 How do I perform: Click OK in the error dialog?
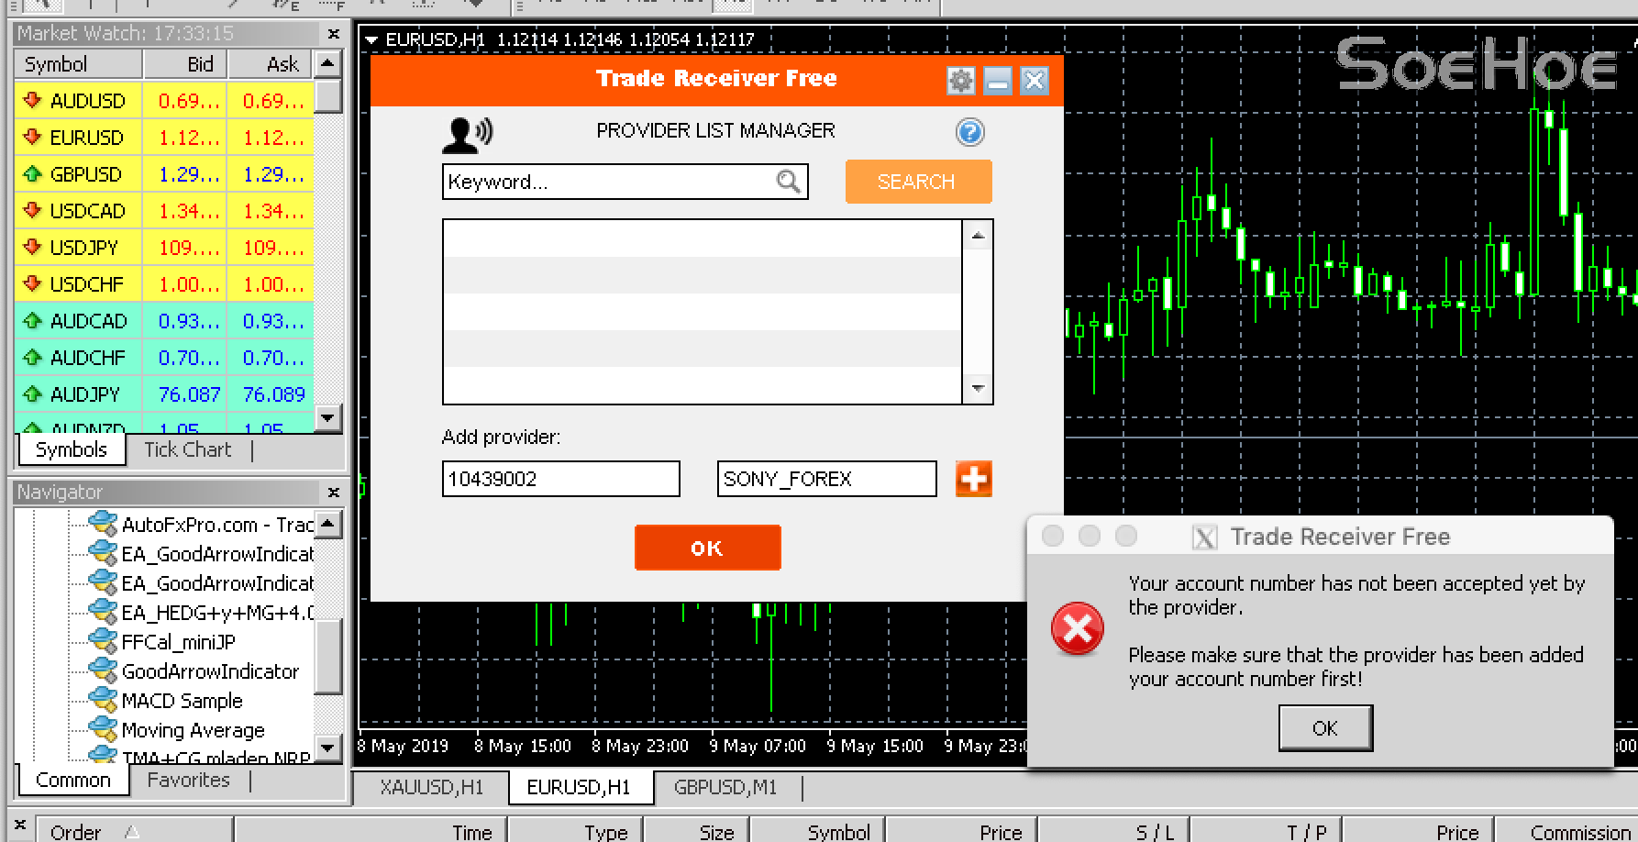1324,728
